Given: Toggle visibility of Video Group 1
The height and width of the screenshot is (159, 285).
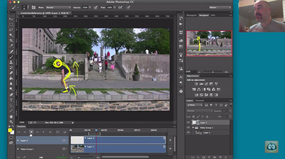Looking at the screenshot, I should pos(188,128).
